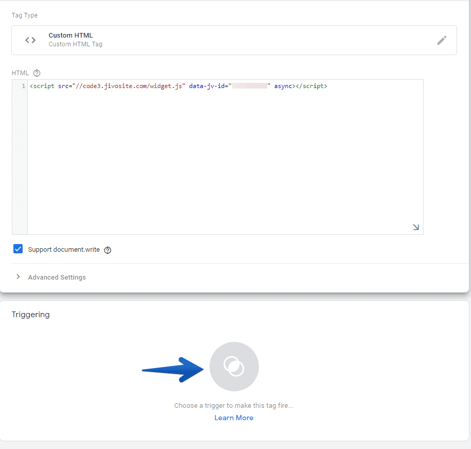Click the HTML field label
Viewport: 471px width, 449px height.
[20, 73]
